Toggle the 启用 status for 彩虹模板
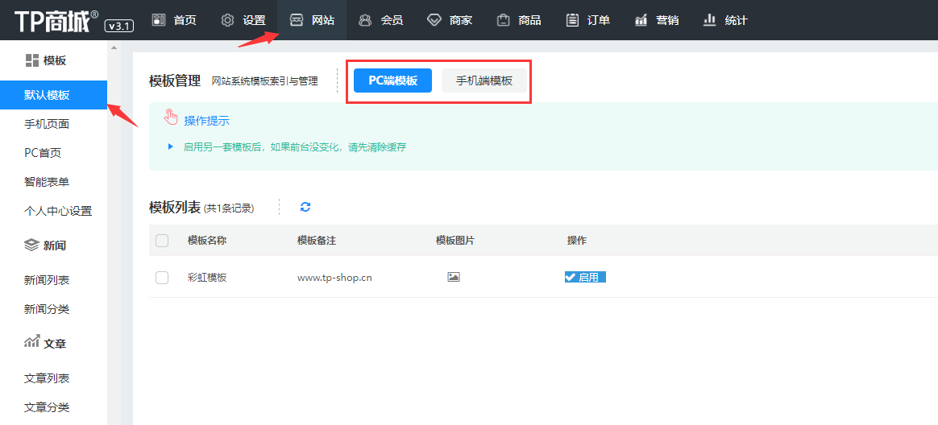Viewport: 938px width, 425px height. tap(585, 277)
